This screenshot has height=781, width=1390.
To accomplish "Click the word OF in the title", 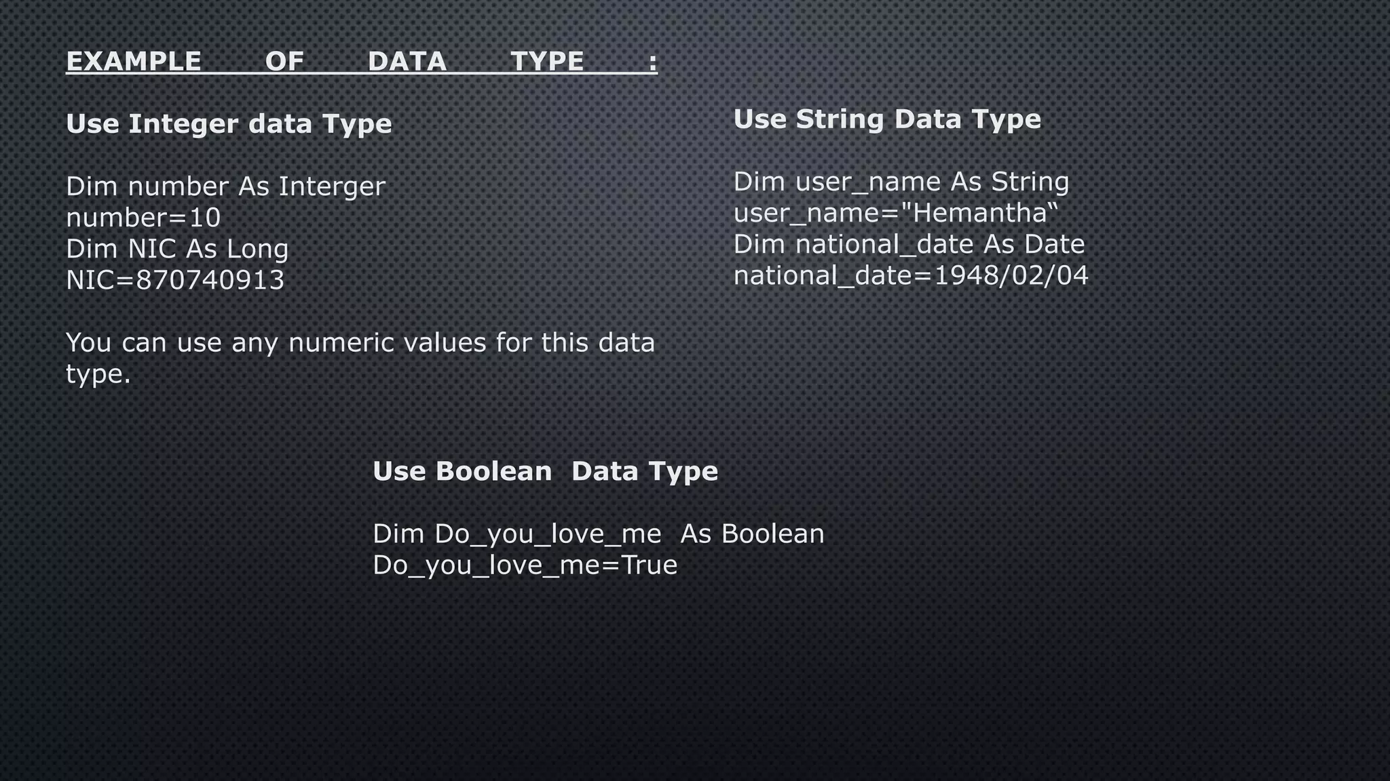I will (284, 62).
